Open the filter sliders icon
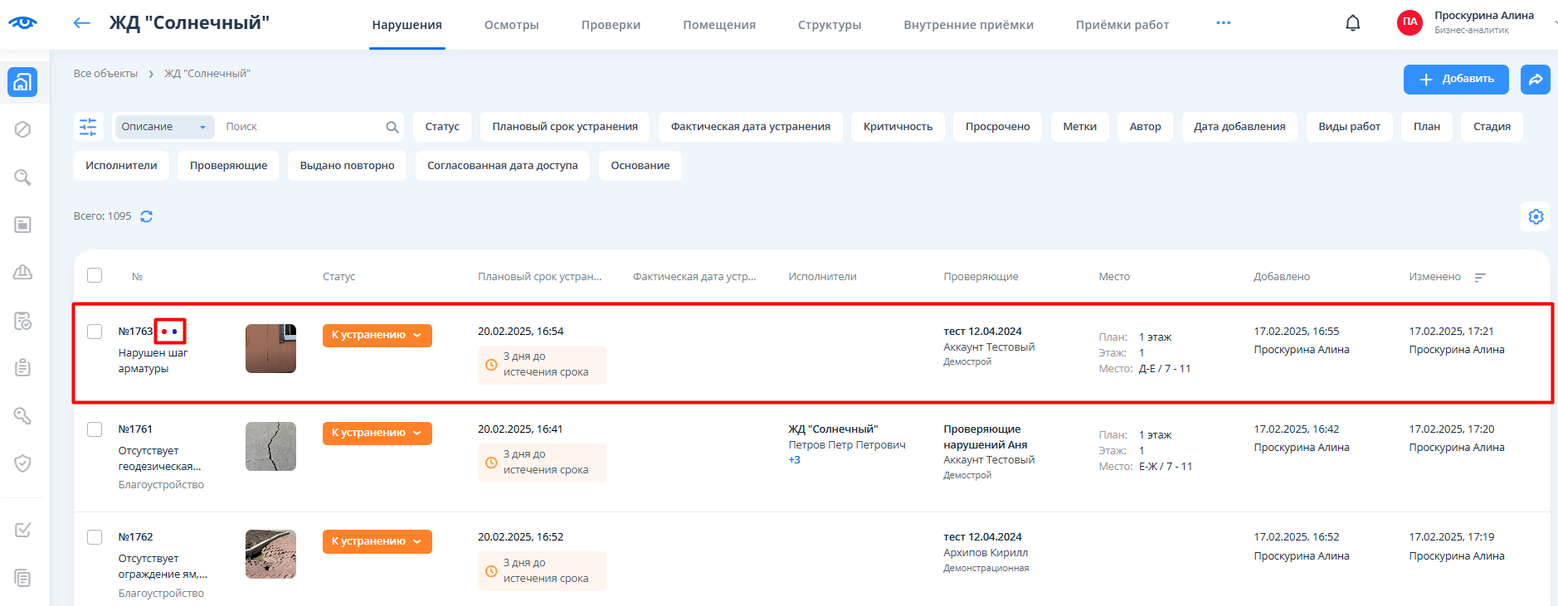 88,127
